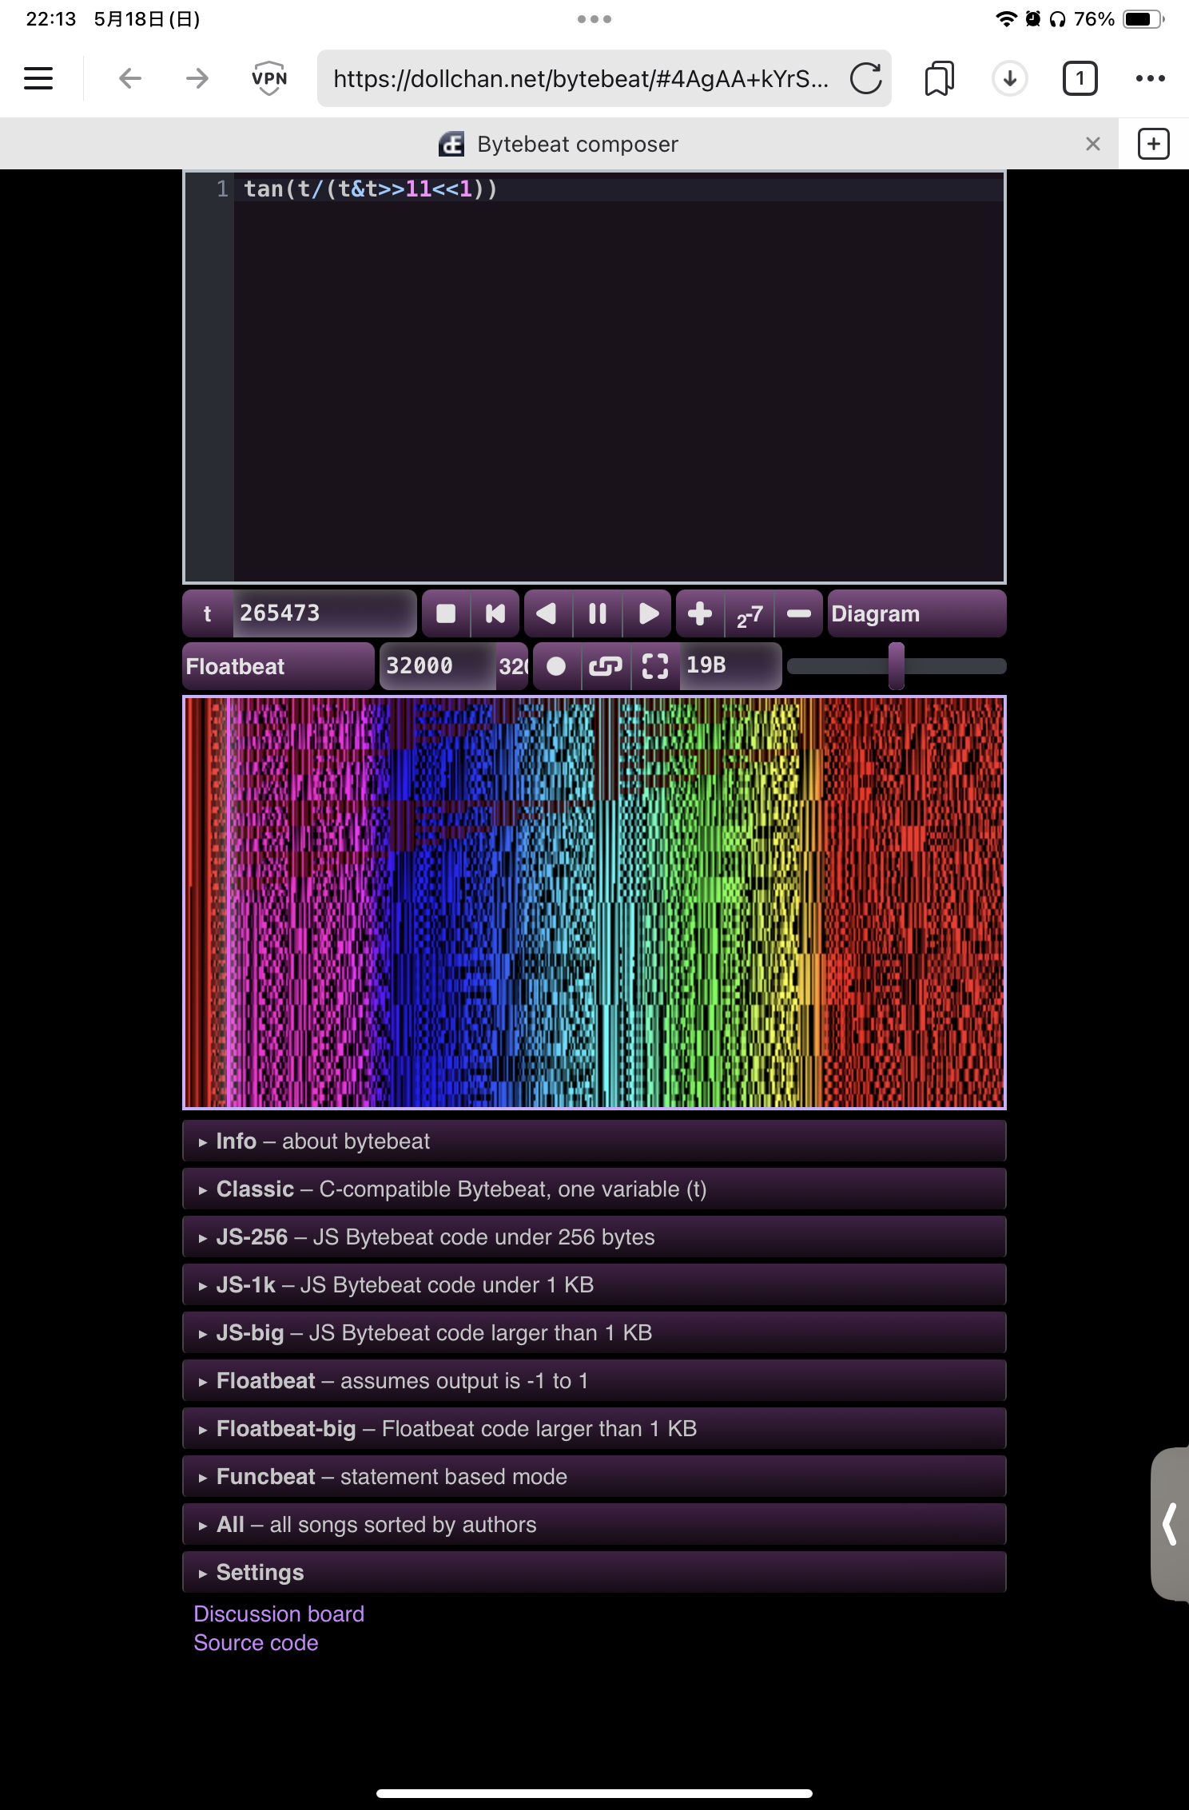Expand the JS-big section
Viewport: 1189px width, 1810px height.
594,1332
